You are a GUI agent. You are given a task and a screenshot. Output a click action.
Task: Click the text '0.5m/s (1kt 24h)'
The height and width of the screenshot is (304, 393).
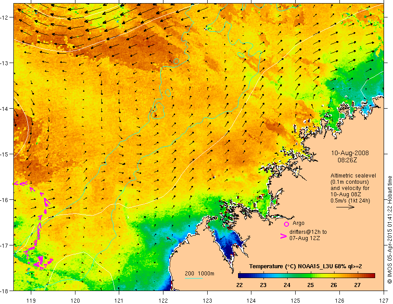350,201
